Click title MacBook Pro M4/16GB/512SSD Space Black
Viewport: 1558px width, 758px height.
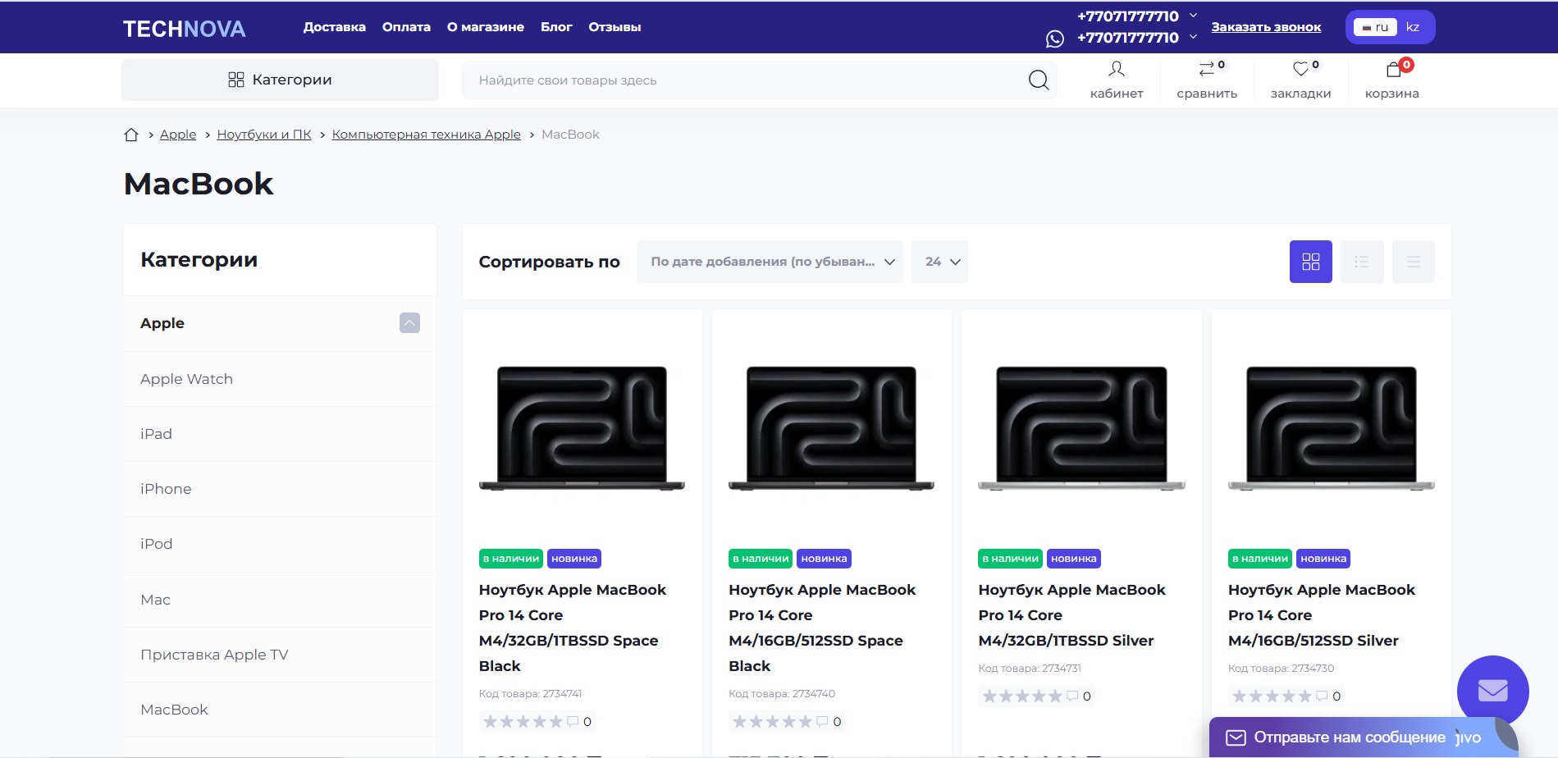point(822,628)
